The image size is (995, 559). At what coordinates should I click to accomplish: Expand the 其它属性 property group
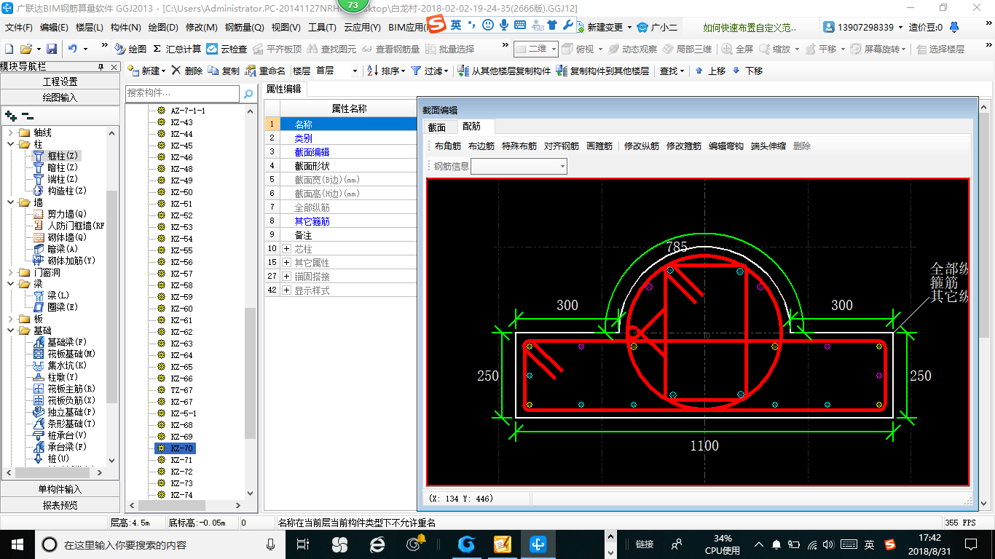286,263
